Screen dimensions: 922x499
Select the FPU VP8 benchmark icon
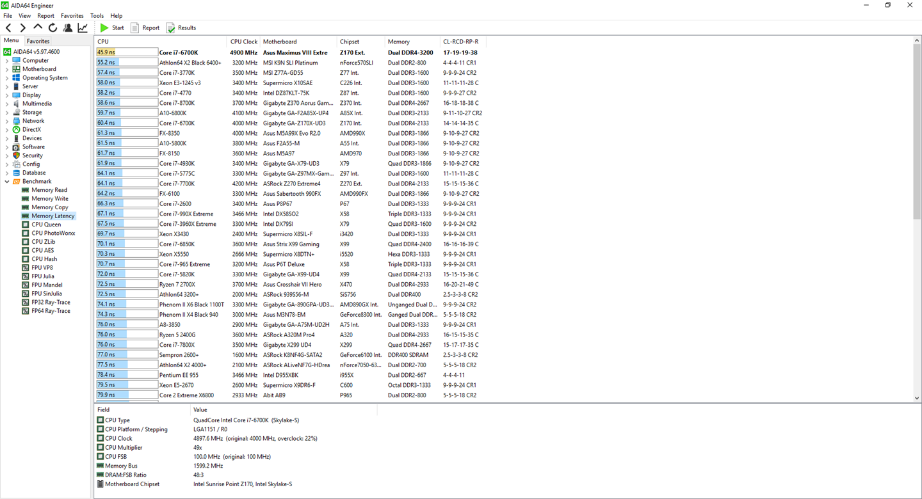coord(26,268)
